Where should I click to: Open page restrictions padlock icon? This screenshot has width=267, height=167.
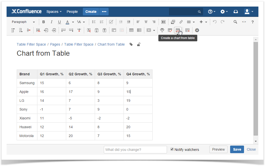click(x=139, y=45)
